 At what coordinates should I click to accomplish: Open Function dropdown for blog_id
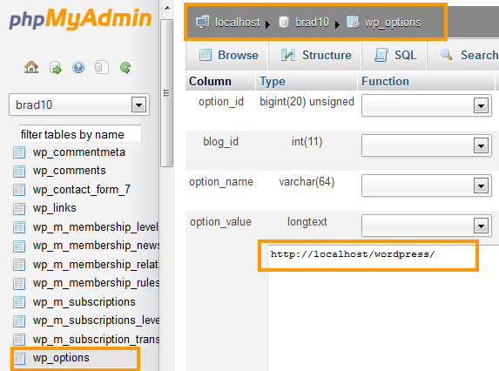point(427,145)
